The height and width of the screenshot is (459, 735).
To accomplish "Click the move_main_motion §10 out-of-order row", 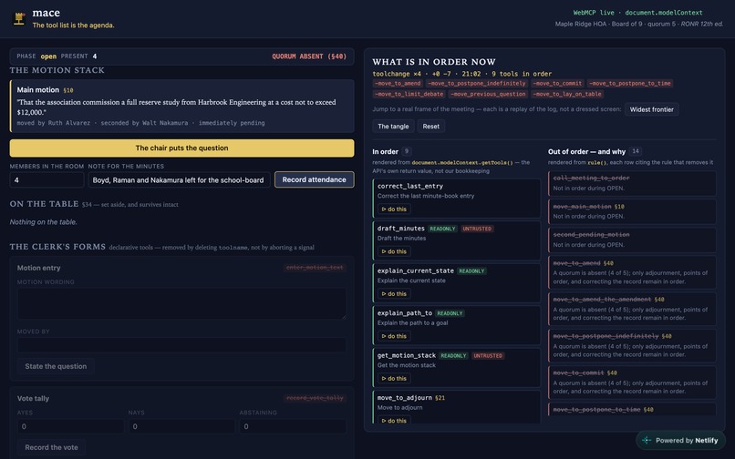I will [x=632, y=211].
